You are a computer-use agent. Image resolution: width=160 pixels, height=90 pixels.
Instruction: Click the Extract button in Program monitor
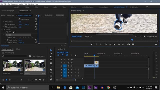pos(133,44)
